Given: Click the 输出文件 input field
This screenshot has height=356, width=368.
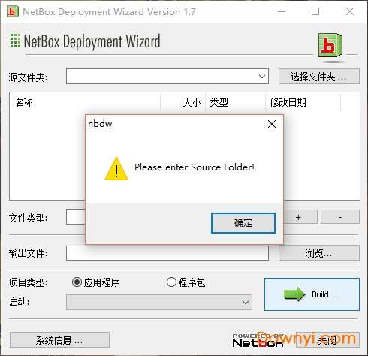Looking at the screenshot, I should point(167,253).
